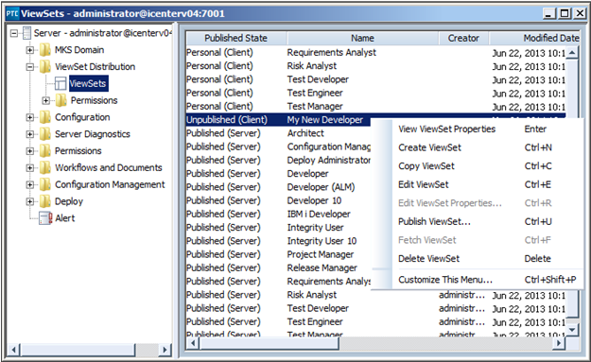
Task: Click table horizontal scrollbar right arrow
Action: (x=559, y=343)
